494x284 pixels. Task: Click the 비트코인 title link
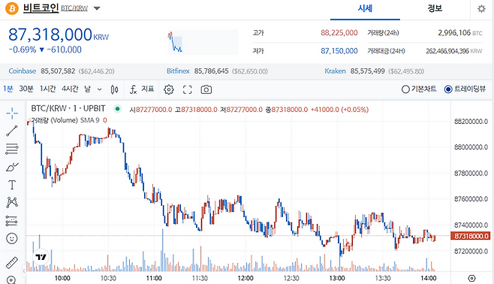tap(41, 8)
